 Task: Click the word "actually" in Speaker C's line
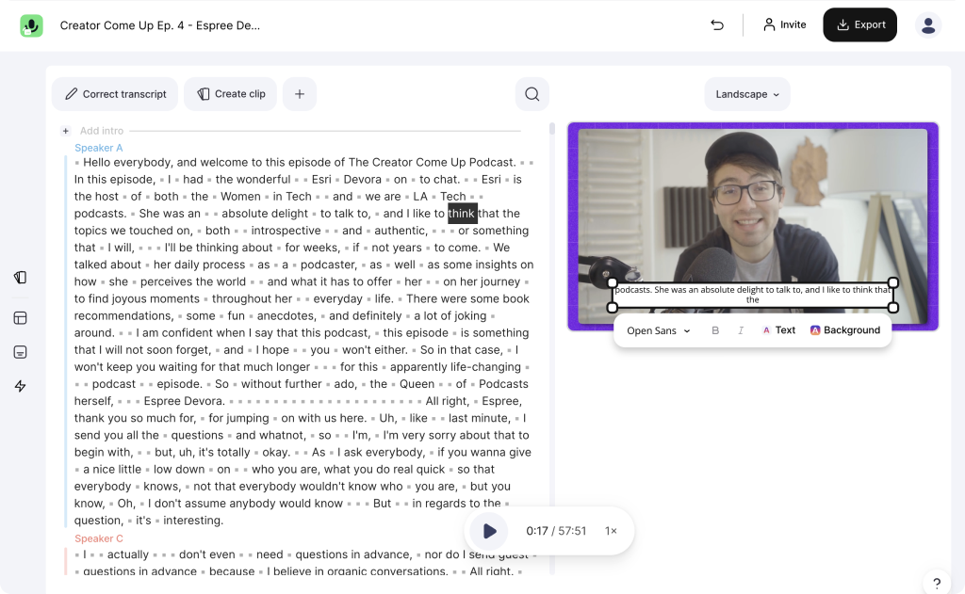coord(128,554)
